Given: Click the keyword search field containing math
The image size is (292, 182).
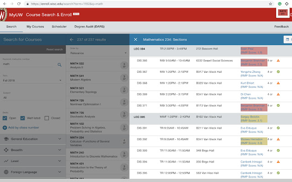Looking at the screenshot, I should 28,64.
